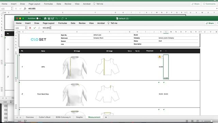Viewport: 218px width, 123px height.
Task: Switch to the Cutter's Must sheet tab
Action: [x=45, y=117]
